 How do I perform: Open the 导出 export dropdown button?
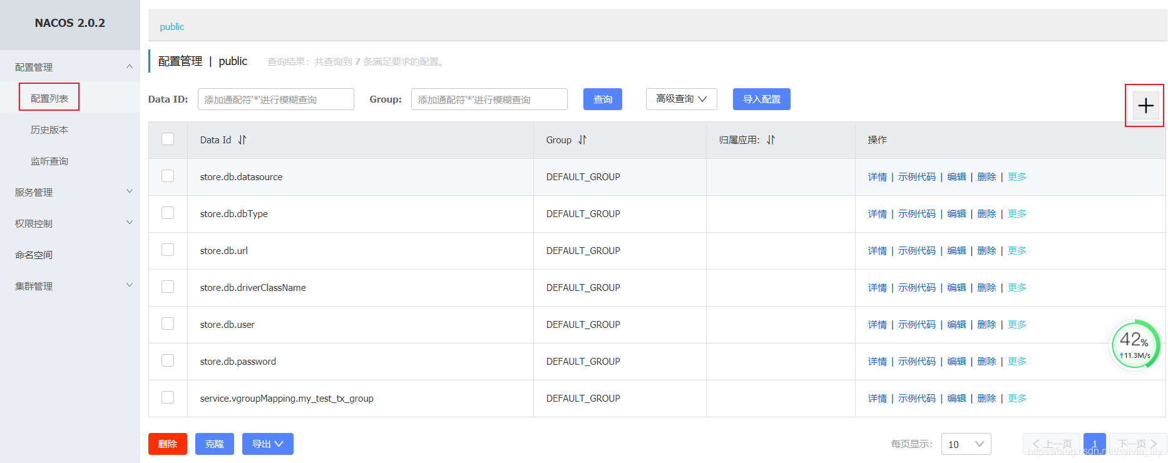(268, 444)
